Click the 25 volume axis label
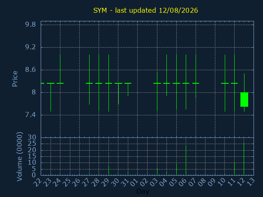The height and width of the screenshot is (197, 263). (x=32, y=144)
